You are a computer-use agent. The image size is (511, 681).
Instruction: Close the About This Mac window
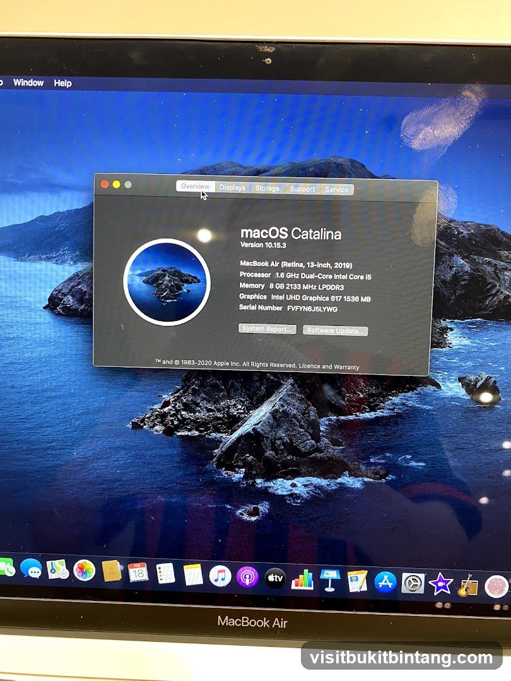105,184
